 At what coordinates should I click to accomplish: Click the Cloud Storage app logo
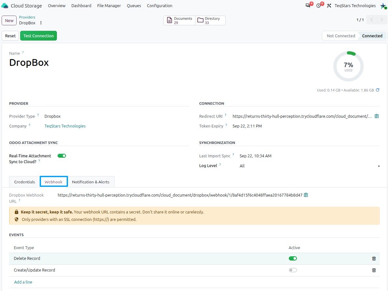[x=5, y=6]
